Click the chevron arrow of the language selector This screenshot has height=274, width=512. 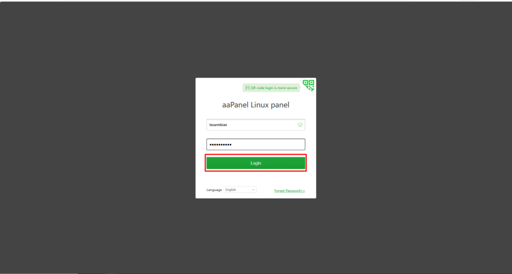[253, 189]
